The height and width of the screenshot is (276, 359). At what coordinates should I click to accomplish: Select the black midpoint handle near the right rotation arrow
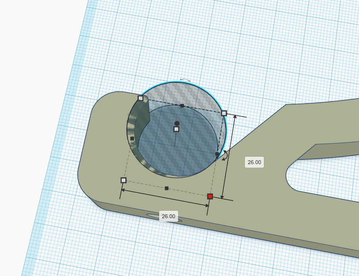pyautogui.click(x=217, y=154)
